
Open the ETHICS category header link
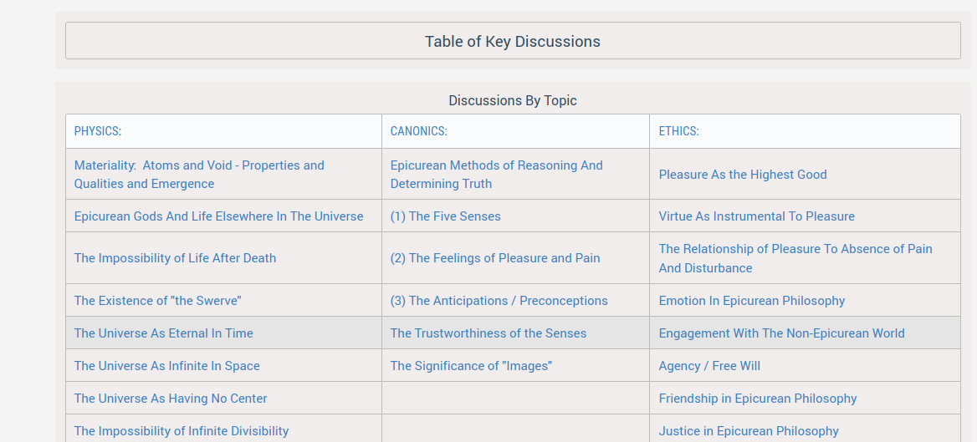[x=678, y=131]
